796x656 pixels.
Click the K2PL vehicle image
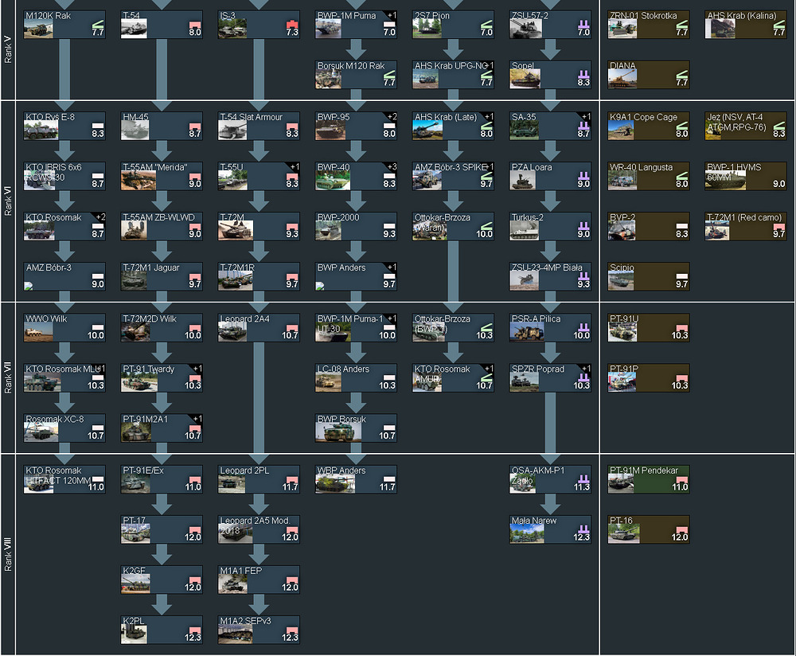click(136, 635)
